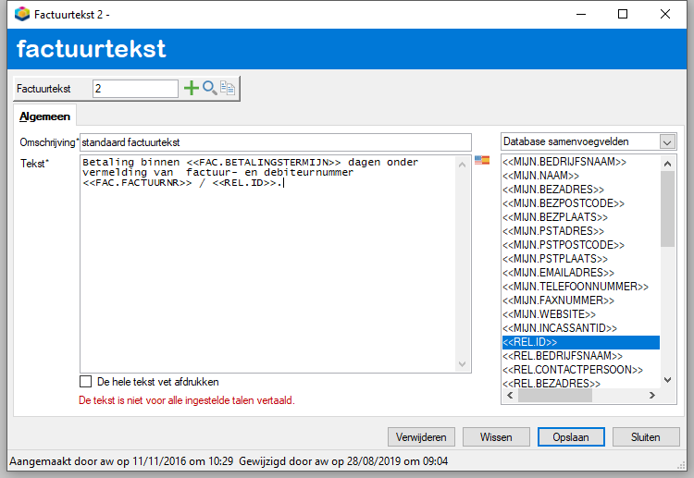Select the Algemeen tab
Viewport: 694px width, 478px height.
tap(44, 116)
